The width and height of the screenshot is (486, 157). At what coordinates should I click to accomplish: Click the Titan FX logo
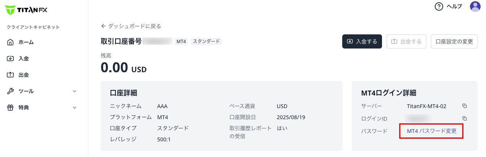(26, 10)
